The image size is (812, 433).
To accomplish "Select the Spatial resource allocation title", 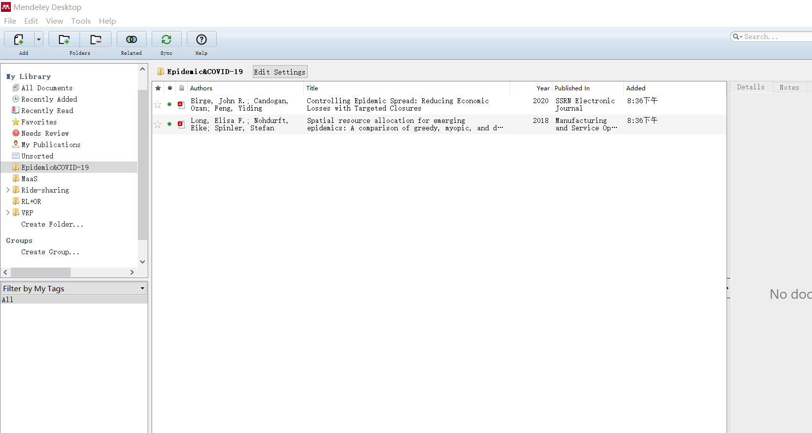I will tap(405, 124).
